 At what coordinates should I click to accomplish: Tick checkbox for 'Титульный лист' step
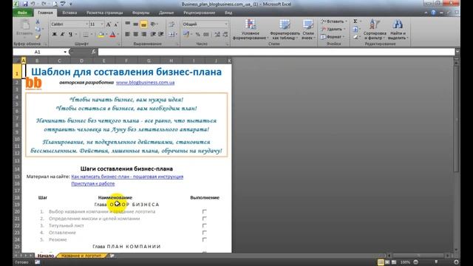(205, 225)
